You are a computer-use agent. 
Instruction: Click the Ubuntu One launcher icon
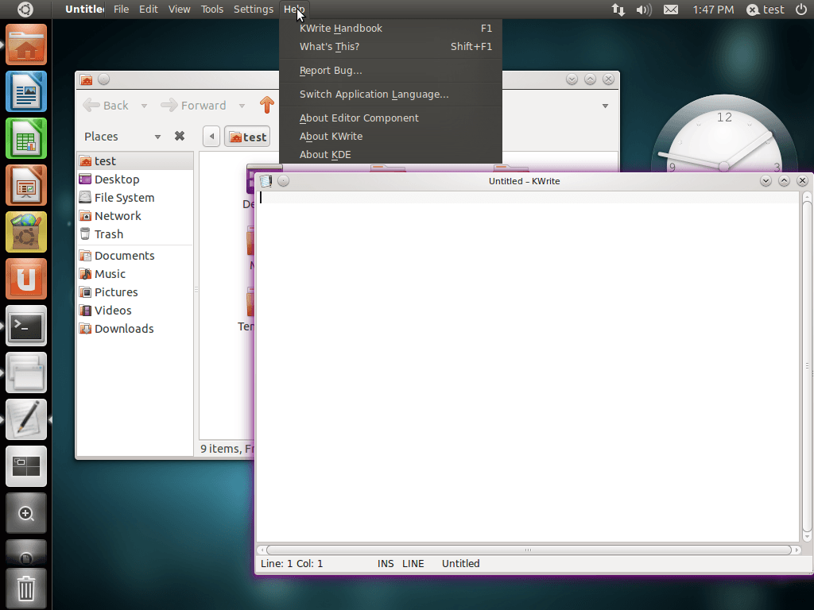(x=26, y=279)
